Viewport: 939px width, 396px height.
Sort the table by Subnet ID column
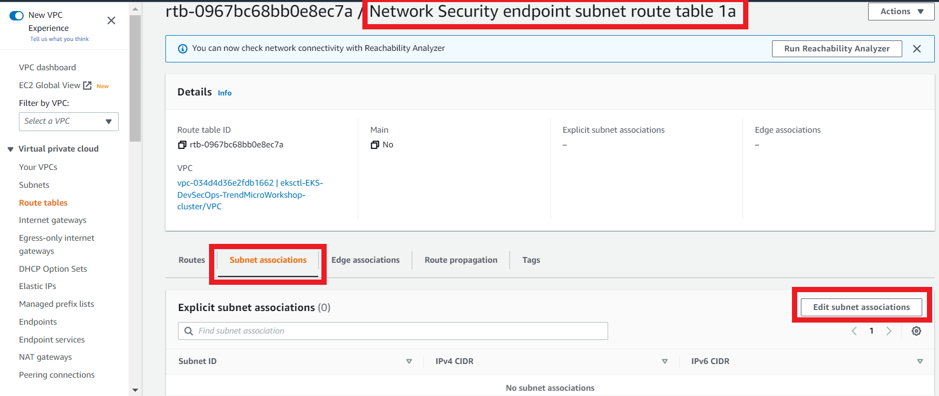[x=409, y=361]
